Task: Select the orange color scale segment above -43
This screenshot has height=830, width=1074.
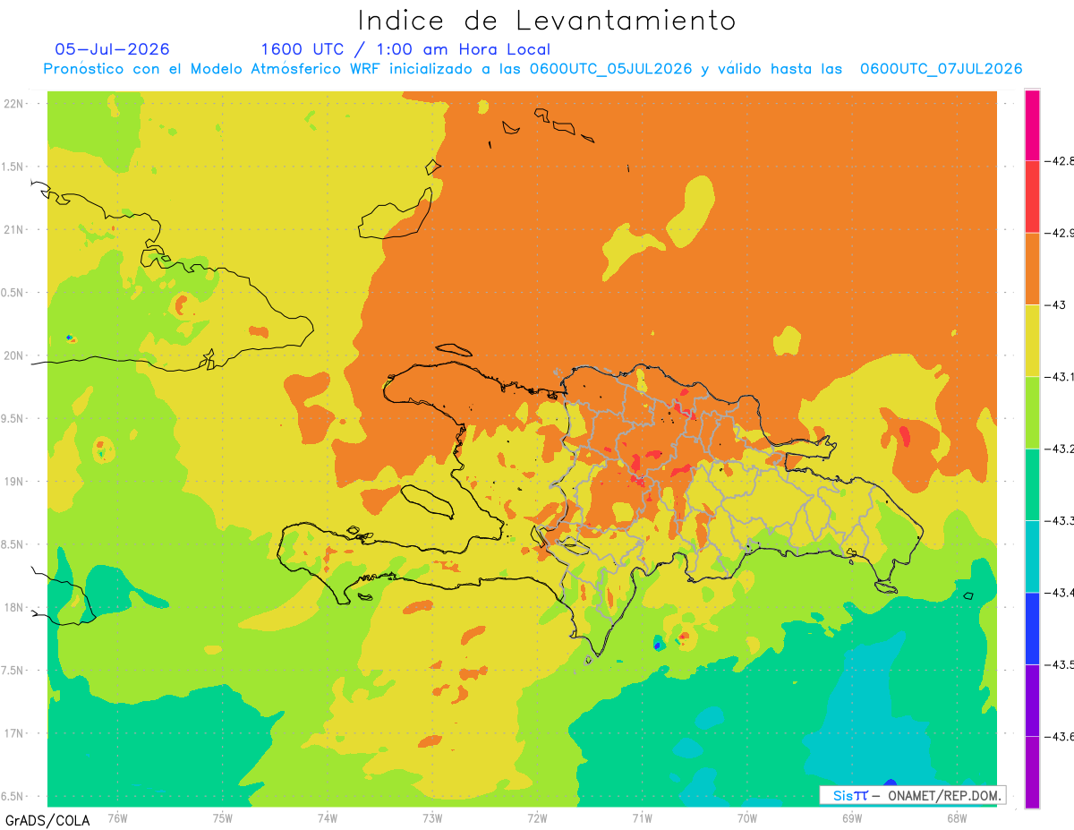Action: [x=1032, y=269]
